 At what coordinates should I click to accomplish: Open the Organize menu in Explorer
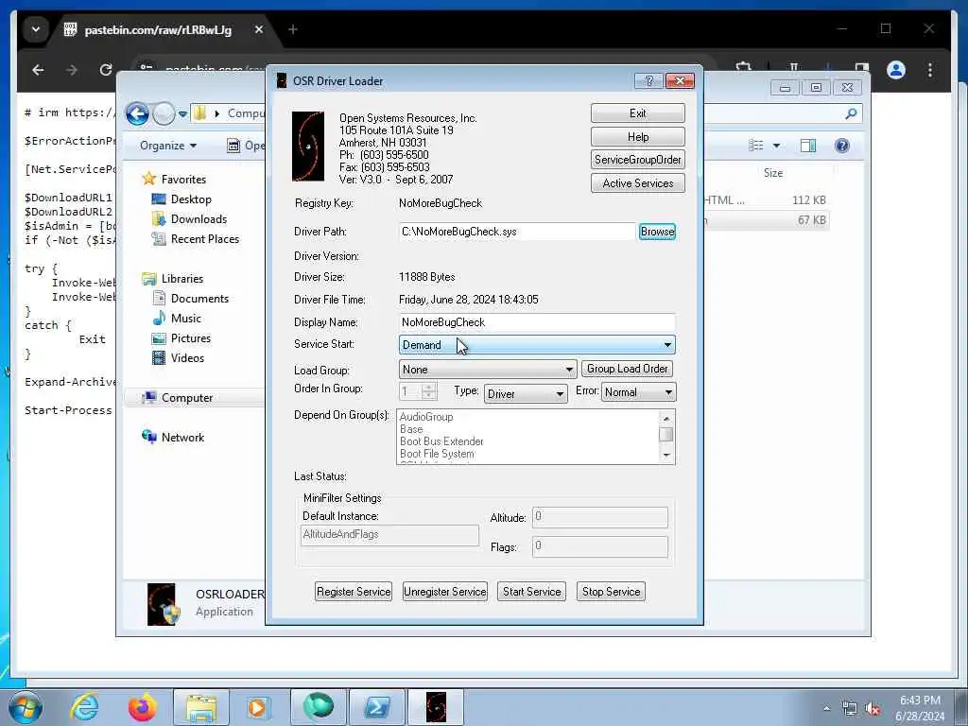[x=168, y=146]
